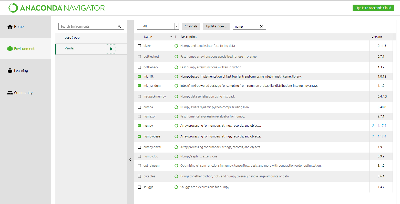Click the status circle icon for pytables
The width and height of the screenshot is (400, 204).
coord(176,176)
